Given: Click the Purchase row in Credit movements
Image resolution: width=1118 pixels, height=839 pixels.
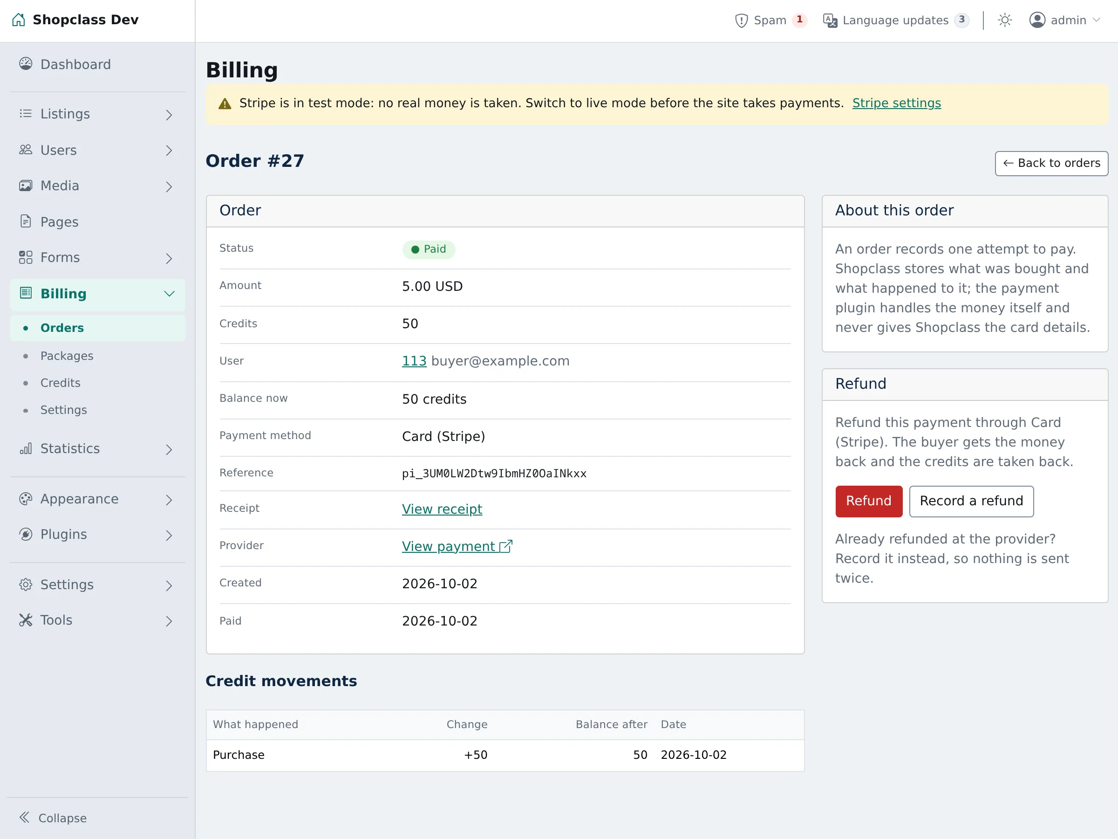Looking at the screenshot, I should point(505,755).
